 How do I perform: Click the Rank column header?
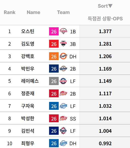click(x=10, y=12)
